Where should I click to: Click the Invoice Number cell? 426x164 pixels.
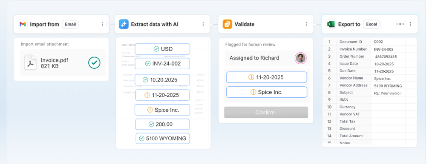tap(354, 49)
